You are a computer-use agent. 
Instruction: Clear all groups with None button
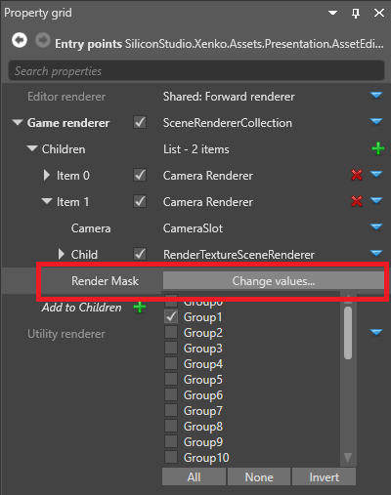(x=259, y=476)
